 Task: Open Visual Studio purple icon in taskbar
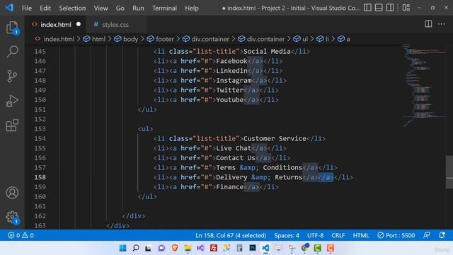coord(200,248)
